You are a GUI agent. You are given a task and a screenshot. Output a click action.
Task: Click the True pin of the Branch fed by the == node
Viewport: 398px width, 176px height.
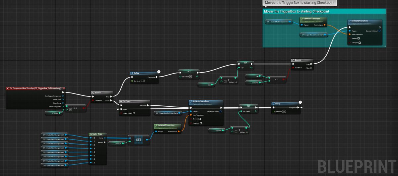tap(110, 97)
